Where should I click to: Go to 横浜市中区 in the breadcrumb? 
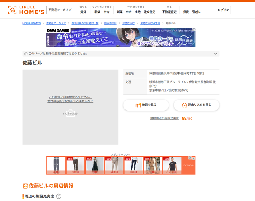[x=110, y=23]
